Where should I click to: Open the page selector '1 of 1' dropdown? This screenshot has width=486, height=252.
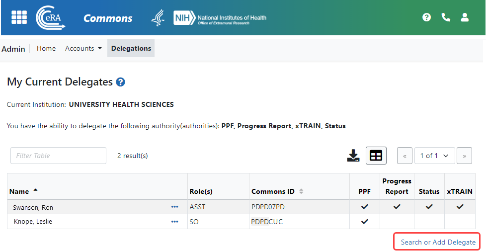(x=434, y=156)
